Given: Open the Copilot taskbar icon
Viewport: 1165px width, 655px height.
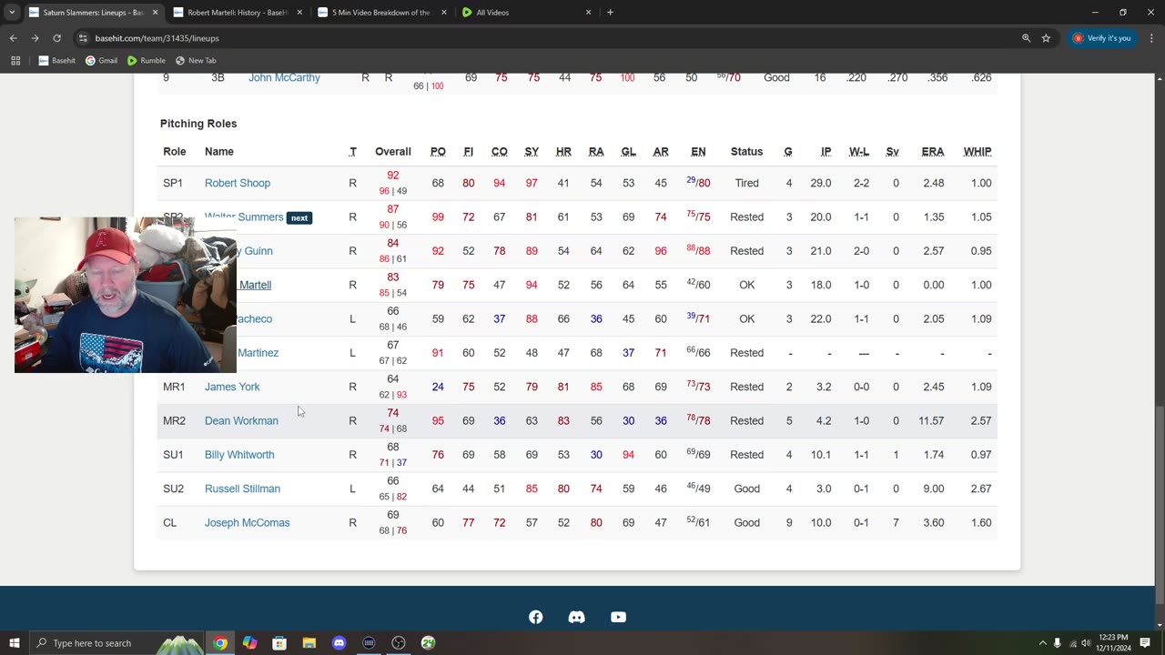Looking at the screenshot, I should (249, 643).
